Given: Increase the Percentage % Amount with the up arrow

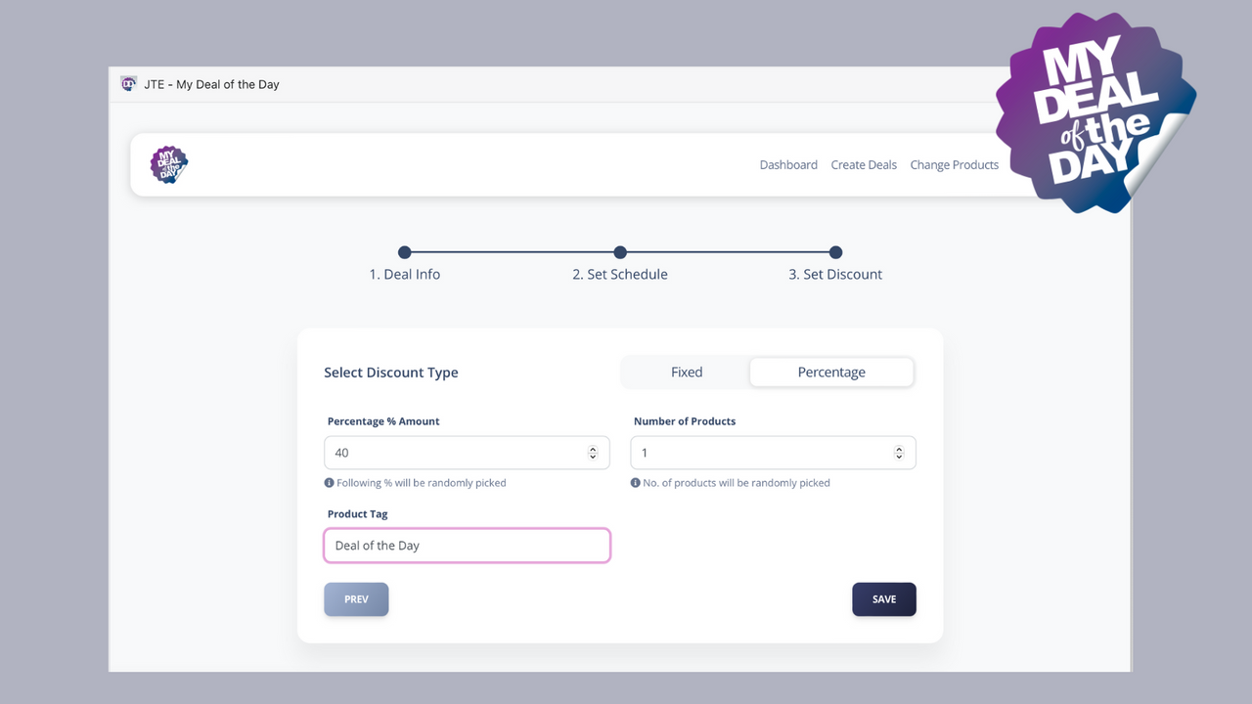Looking at the screenshot, I should point(593,448).
